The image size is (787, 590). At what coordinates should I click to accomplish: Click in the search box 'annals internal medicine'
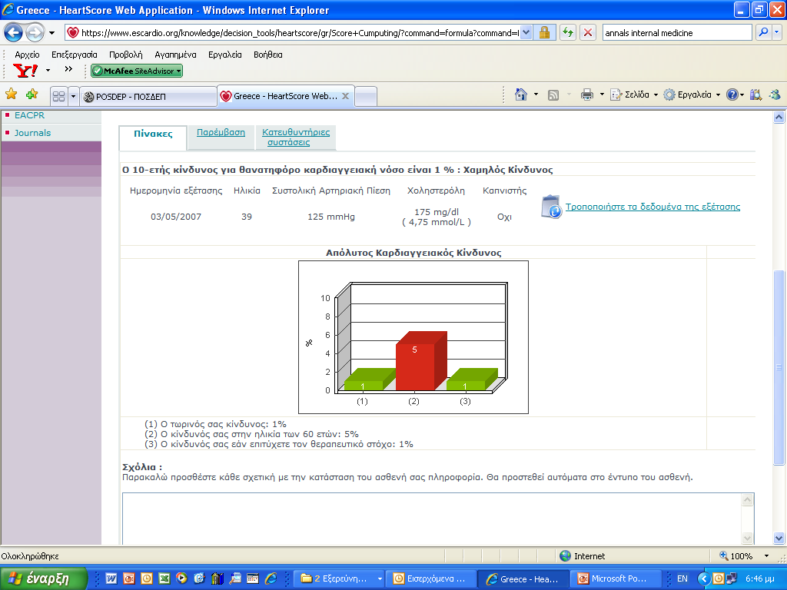(676, 32)
